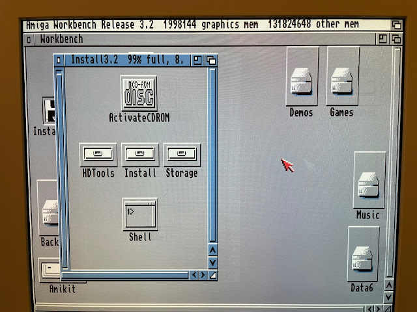Click the Install3.2 window depth gadget

coord(211,60)
